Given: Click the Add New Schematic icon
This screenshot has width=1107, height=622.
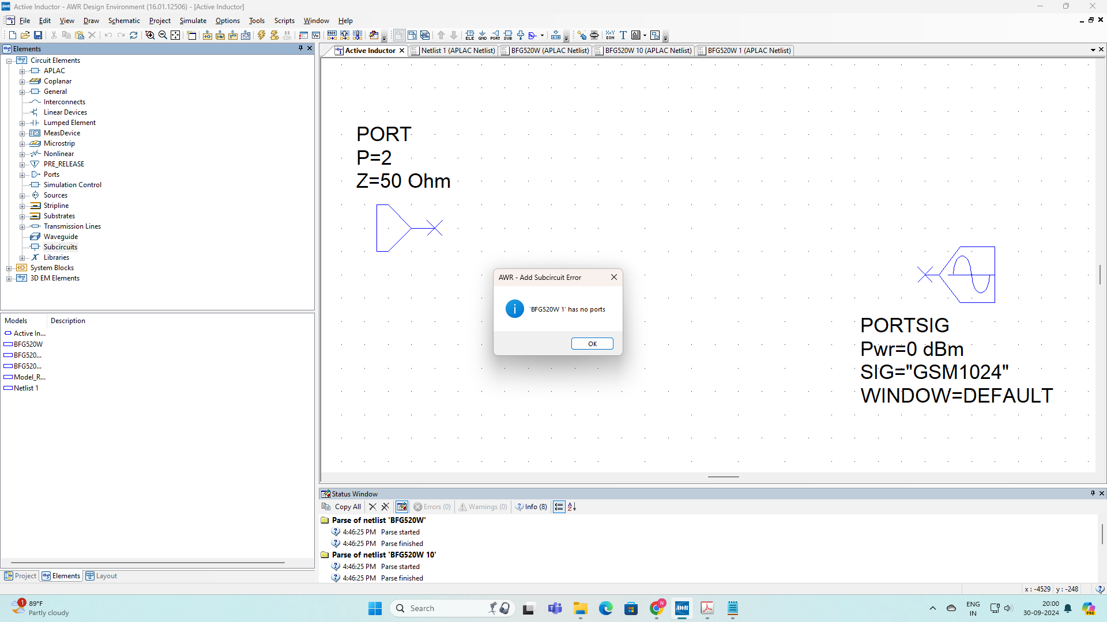Looking at the screenshot, I should click(x=208, y=35).
